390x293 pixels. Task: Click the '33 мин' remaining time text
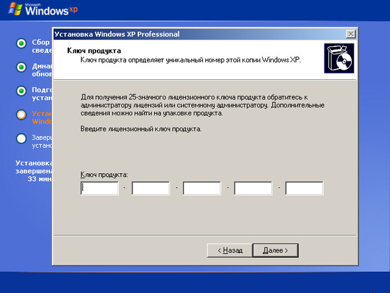[x=40, y=179]
